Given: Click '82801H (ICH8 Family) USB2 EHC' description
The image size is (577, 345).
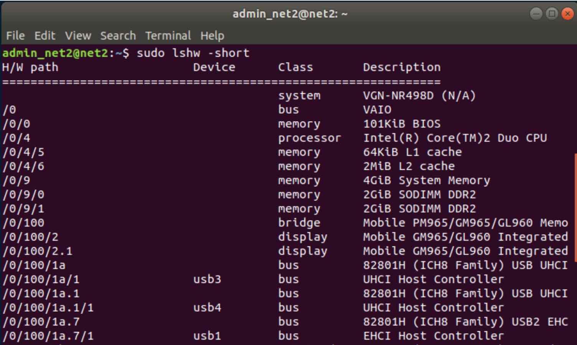Looking at the screenshot, I should tap(465, 322).
